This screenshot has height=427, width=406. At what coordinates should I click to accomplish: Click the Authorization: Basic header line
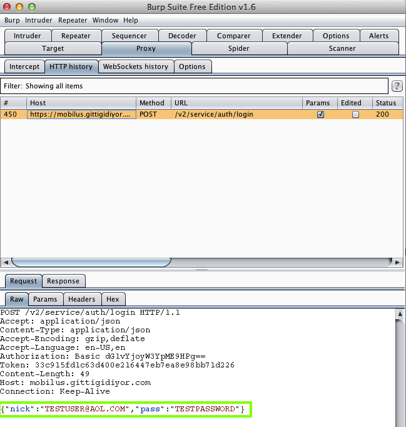pos(103,357)
